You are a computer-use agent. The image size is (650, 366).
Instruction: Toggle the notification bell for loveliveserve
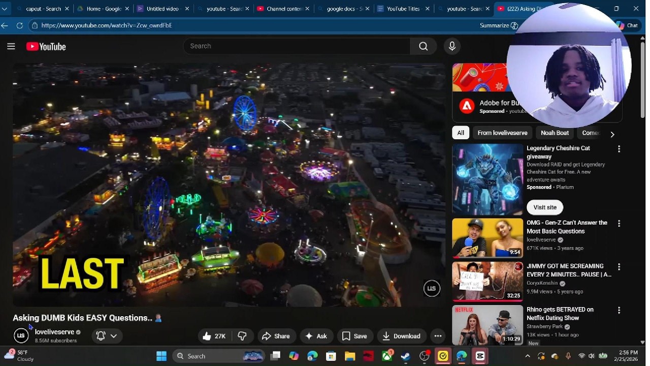(101, 336)
